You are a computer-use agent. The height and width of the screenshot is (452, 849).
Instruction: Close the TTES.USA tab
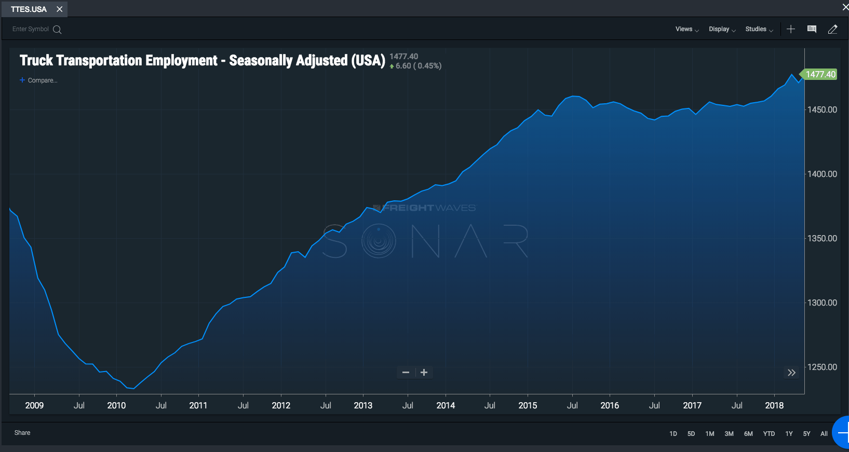[x=60, y=9]
